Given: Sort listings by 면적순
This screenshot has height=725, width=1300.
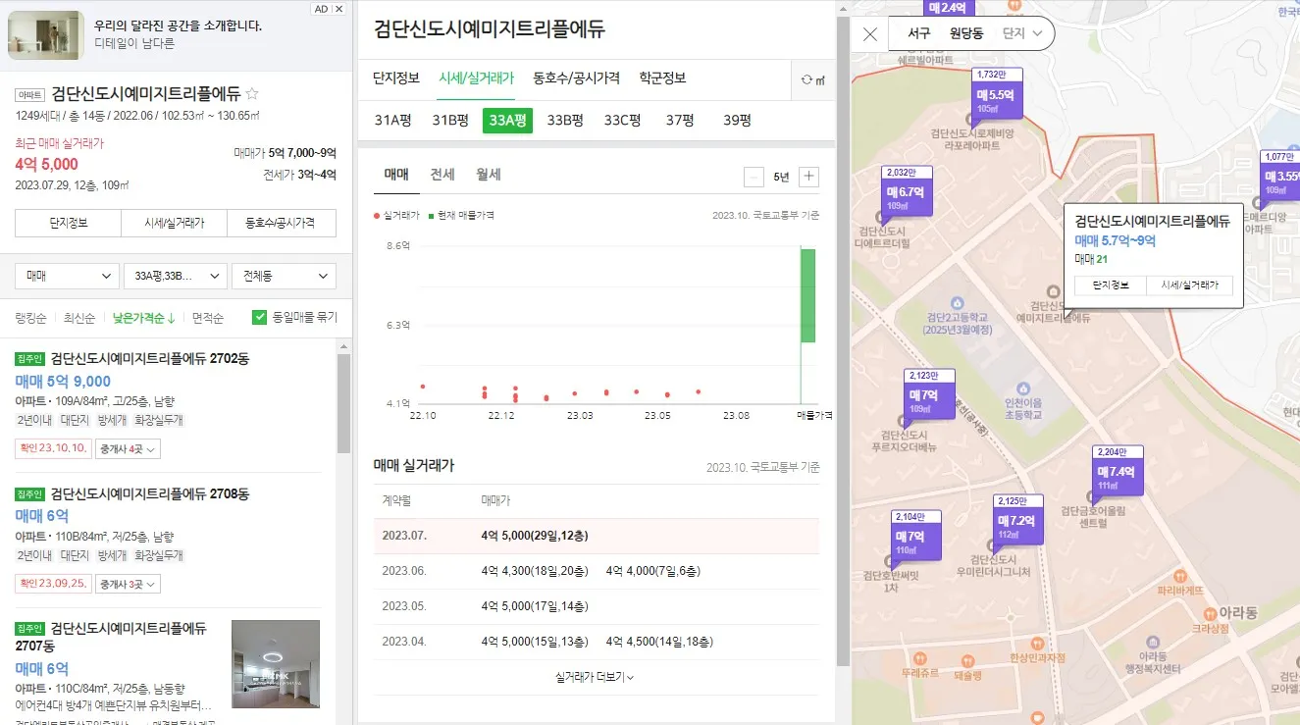Looking at the screenshot, I should pyautogui.click(x=208, y=318).
